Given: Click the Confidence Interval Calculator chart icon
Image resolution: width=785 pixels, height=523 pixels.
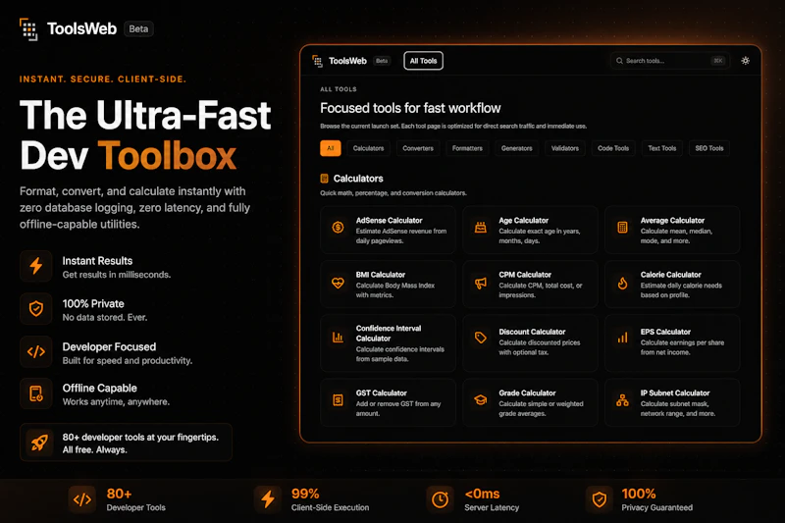Looking at the screenshot, I should click(338, 338).
